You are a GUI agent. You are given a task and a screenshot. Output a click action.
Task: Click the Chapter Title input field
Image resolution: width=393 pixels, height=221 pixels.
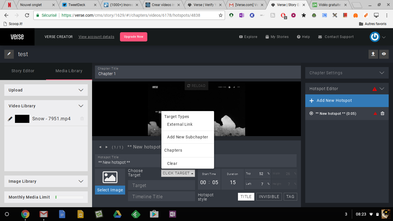click(198, 72)
